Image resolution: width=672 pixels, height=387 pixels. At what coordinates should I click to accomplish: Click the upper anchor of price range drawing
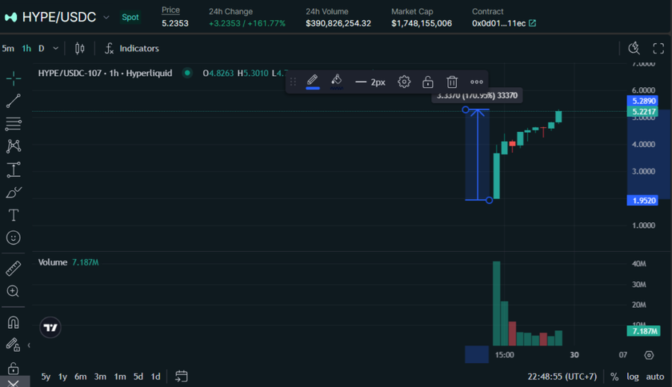point(465,110)
